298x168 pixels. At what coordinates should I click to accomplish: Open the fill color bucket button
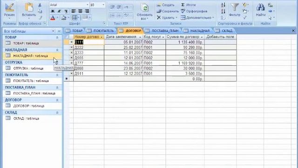tap(64, 18)
